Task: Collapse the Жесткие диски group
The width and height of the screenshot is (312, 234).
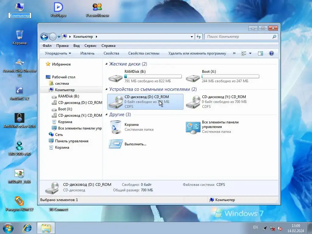Action: (106, 64)
